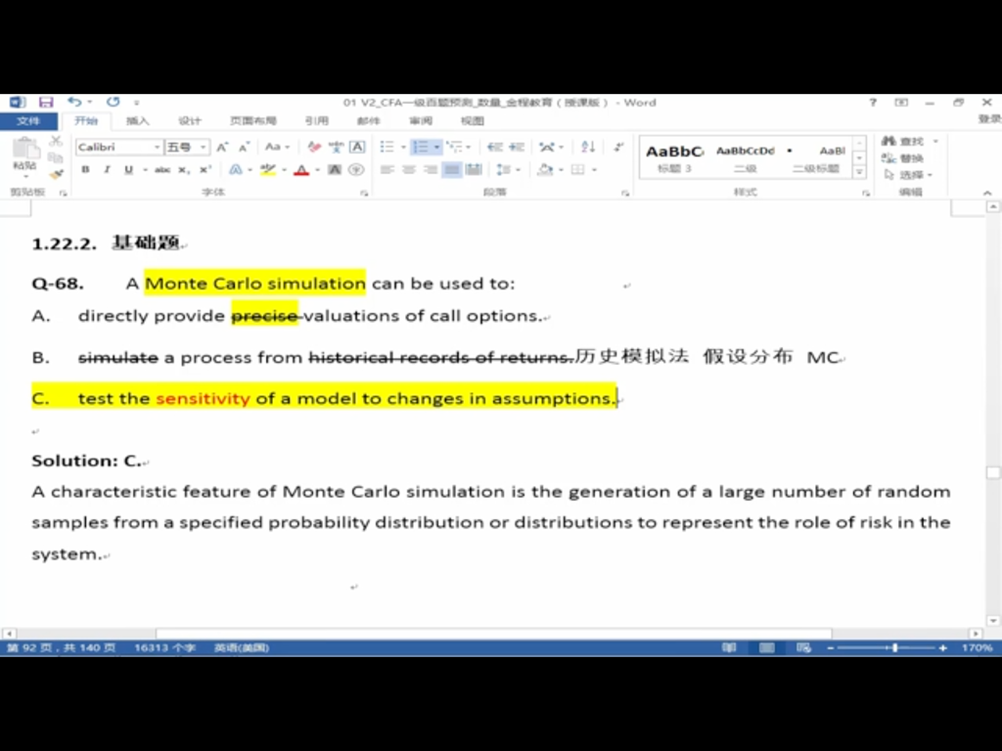This screenshot has width=1002, height=751.
Task: Decrease the paragraph indent
Action: (x=494, y=148)
